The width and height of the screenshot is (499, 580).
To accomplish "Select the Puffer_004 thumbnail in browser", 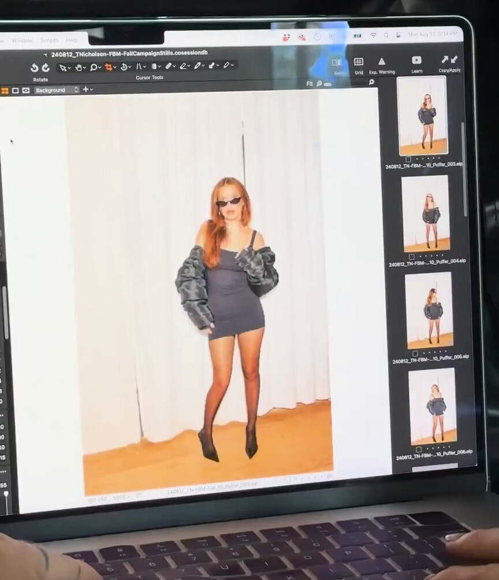I will tap(426, 213).
